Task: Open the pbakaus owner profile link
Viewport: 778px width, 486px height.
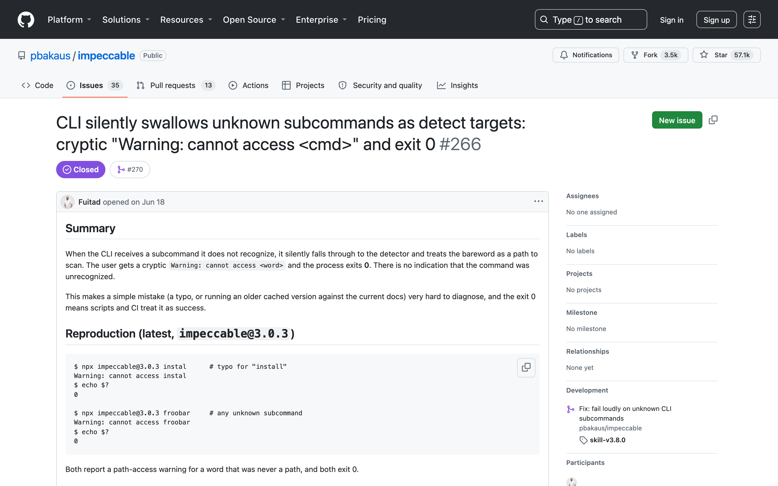Action: pyautogui.click(x=50, y=56)
